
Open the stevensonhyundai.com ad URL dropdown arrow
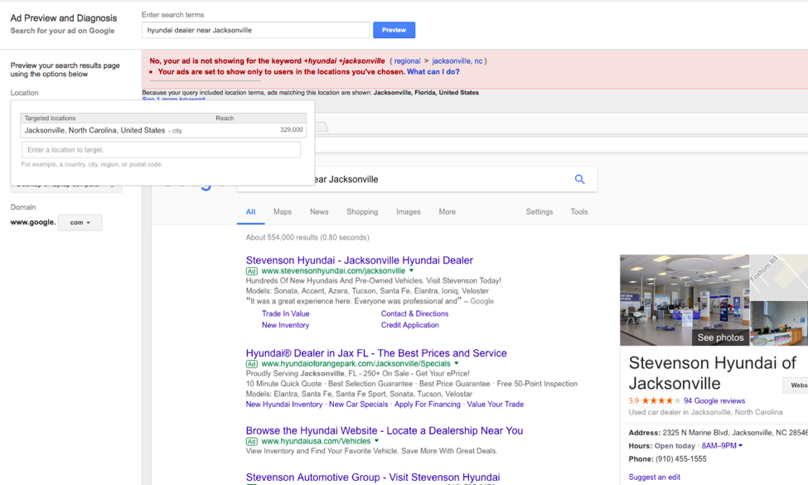click(x=411, y=270)
